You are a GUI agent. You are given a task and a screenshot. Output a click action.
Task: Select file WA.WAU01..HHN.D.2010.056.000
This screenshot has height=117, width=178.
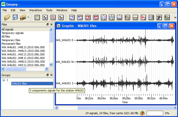(23, 51)
